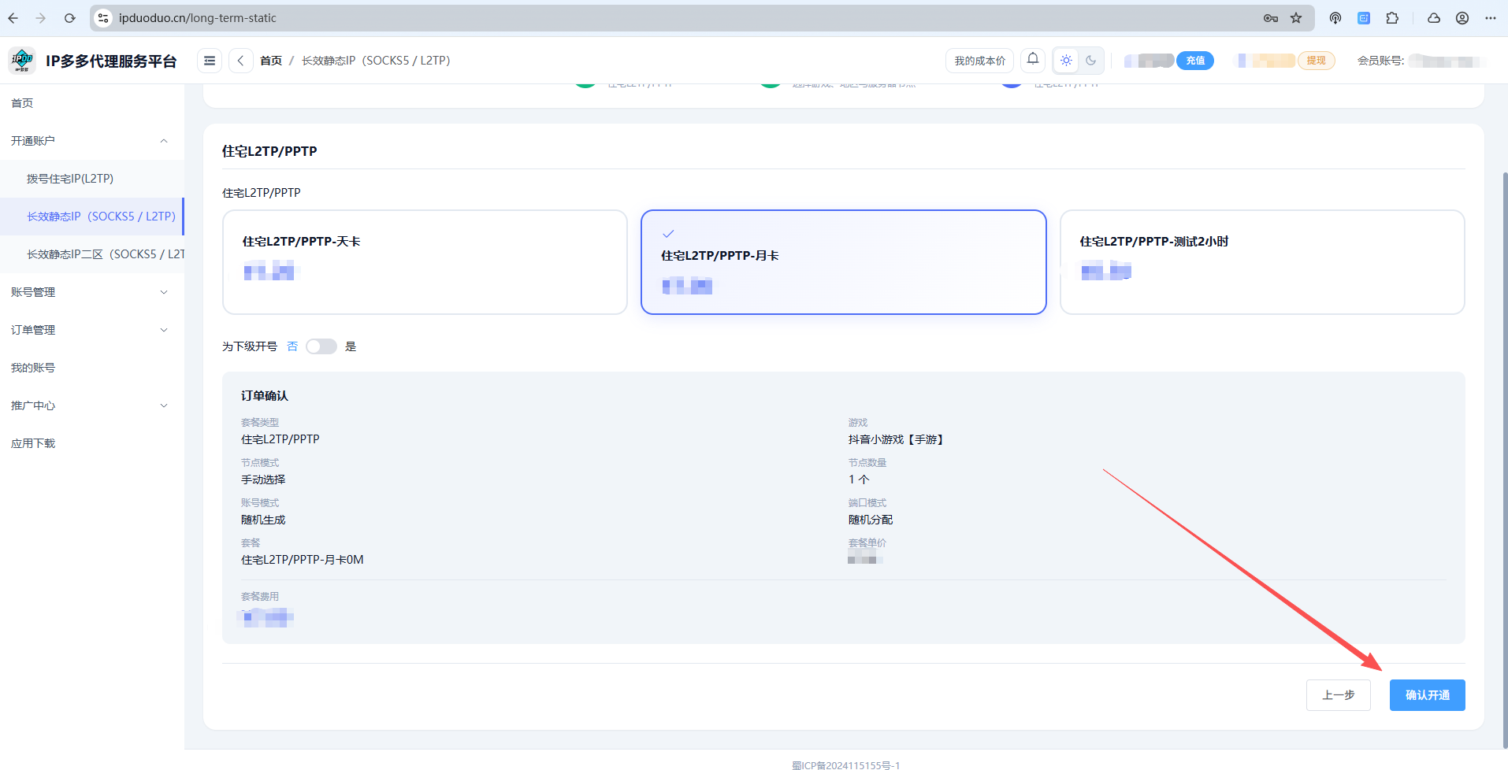Click the 随机分配 port mode value
This screenshot has width=1508, height=770.
click(871, 520)
